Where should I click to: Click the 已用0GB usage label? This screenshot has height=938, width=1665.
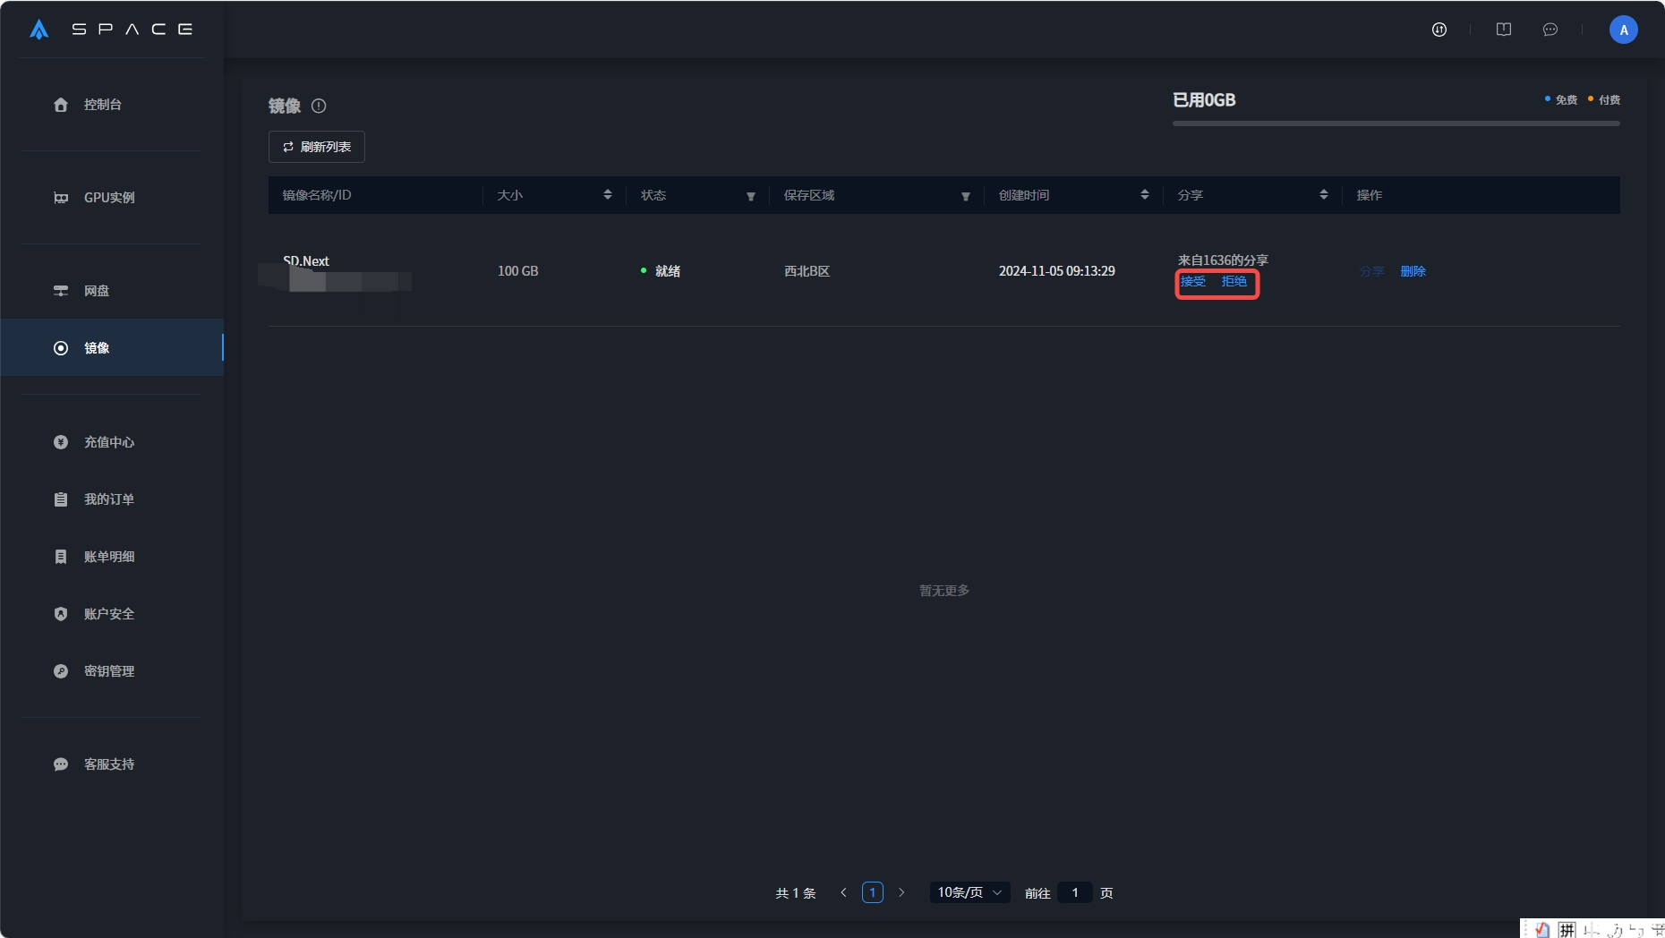pyautogui.click(x=1204, y=100)
